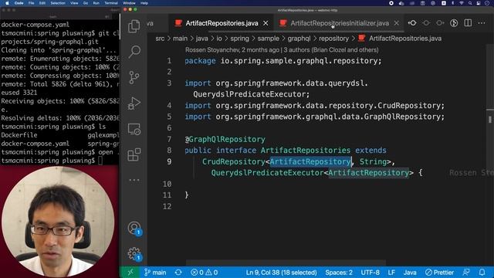Toggle file blame annotations icon
Viewport: 494px width, 278px height.
click(x=454, y=23)
